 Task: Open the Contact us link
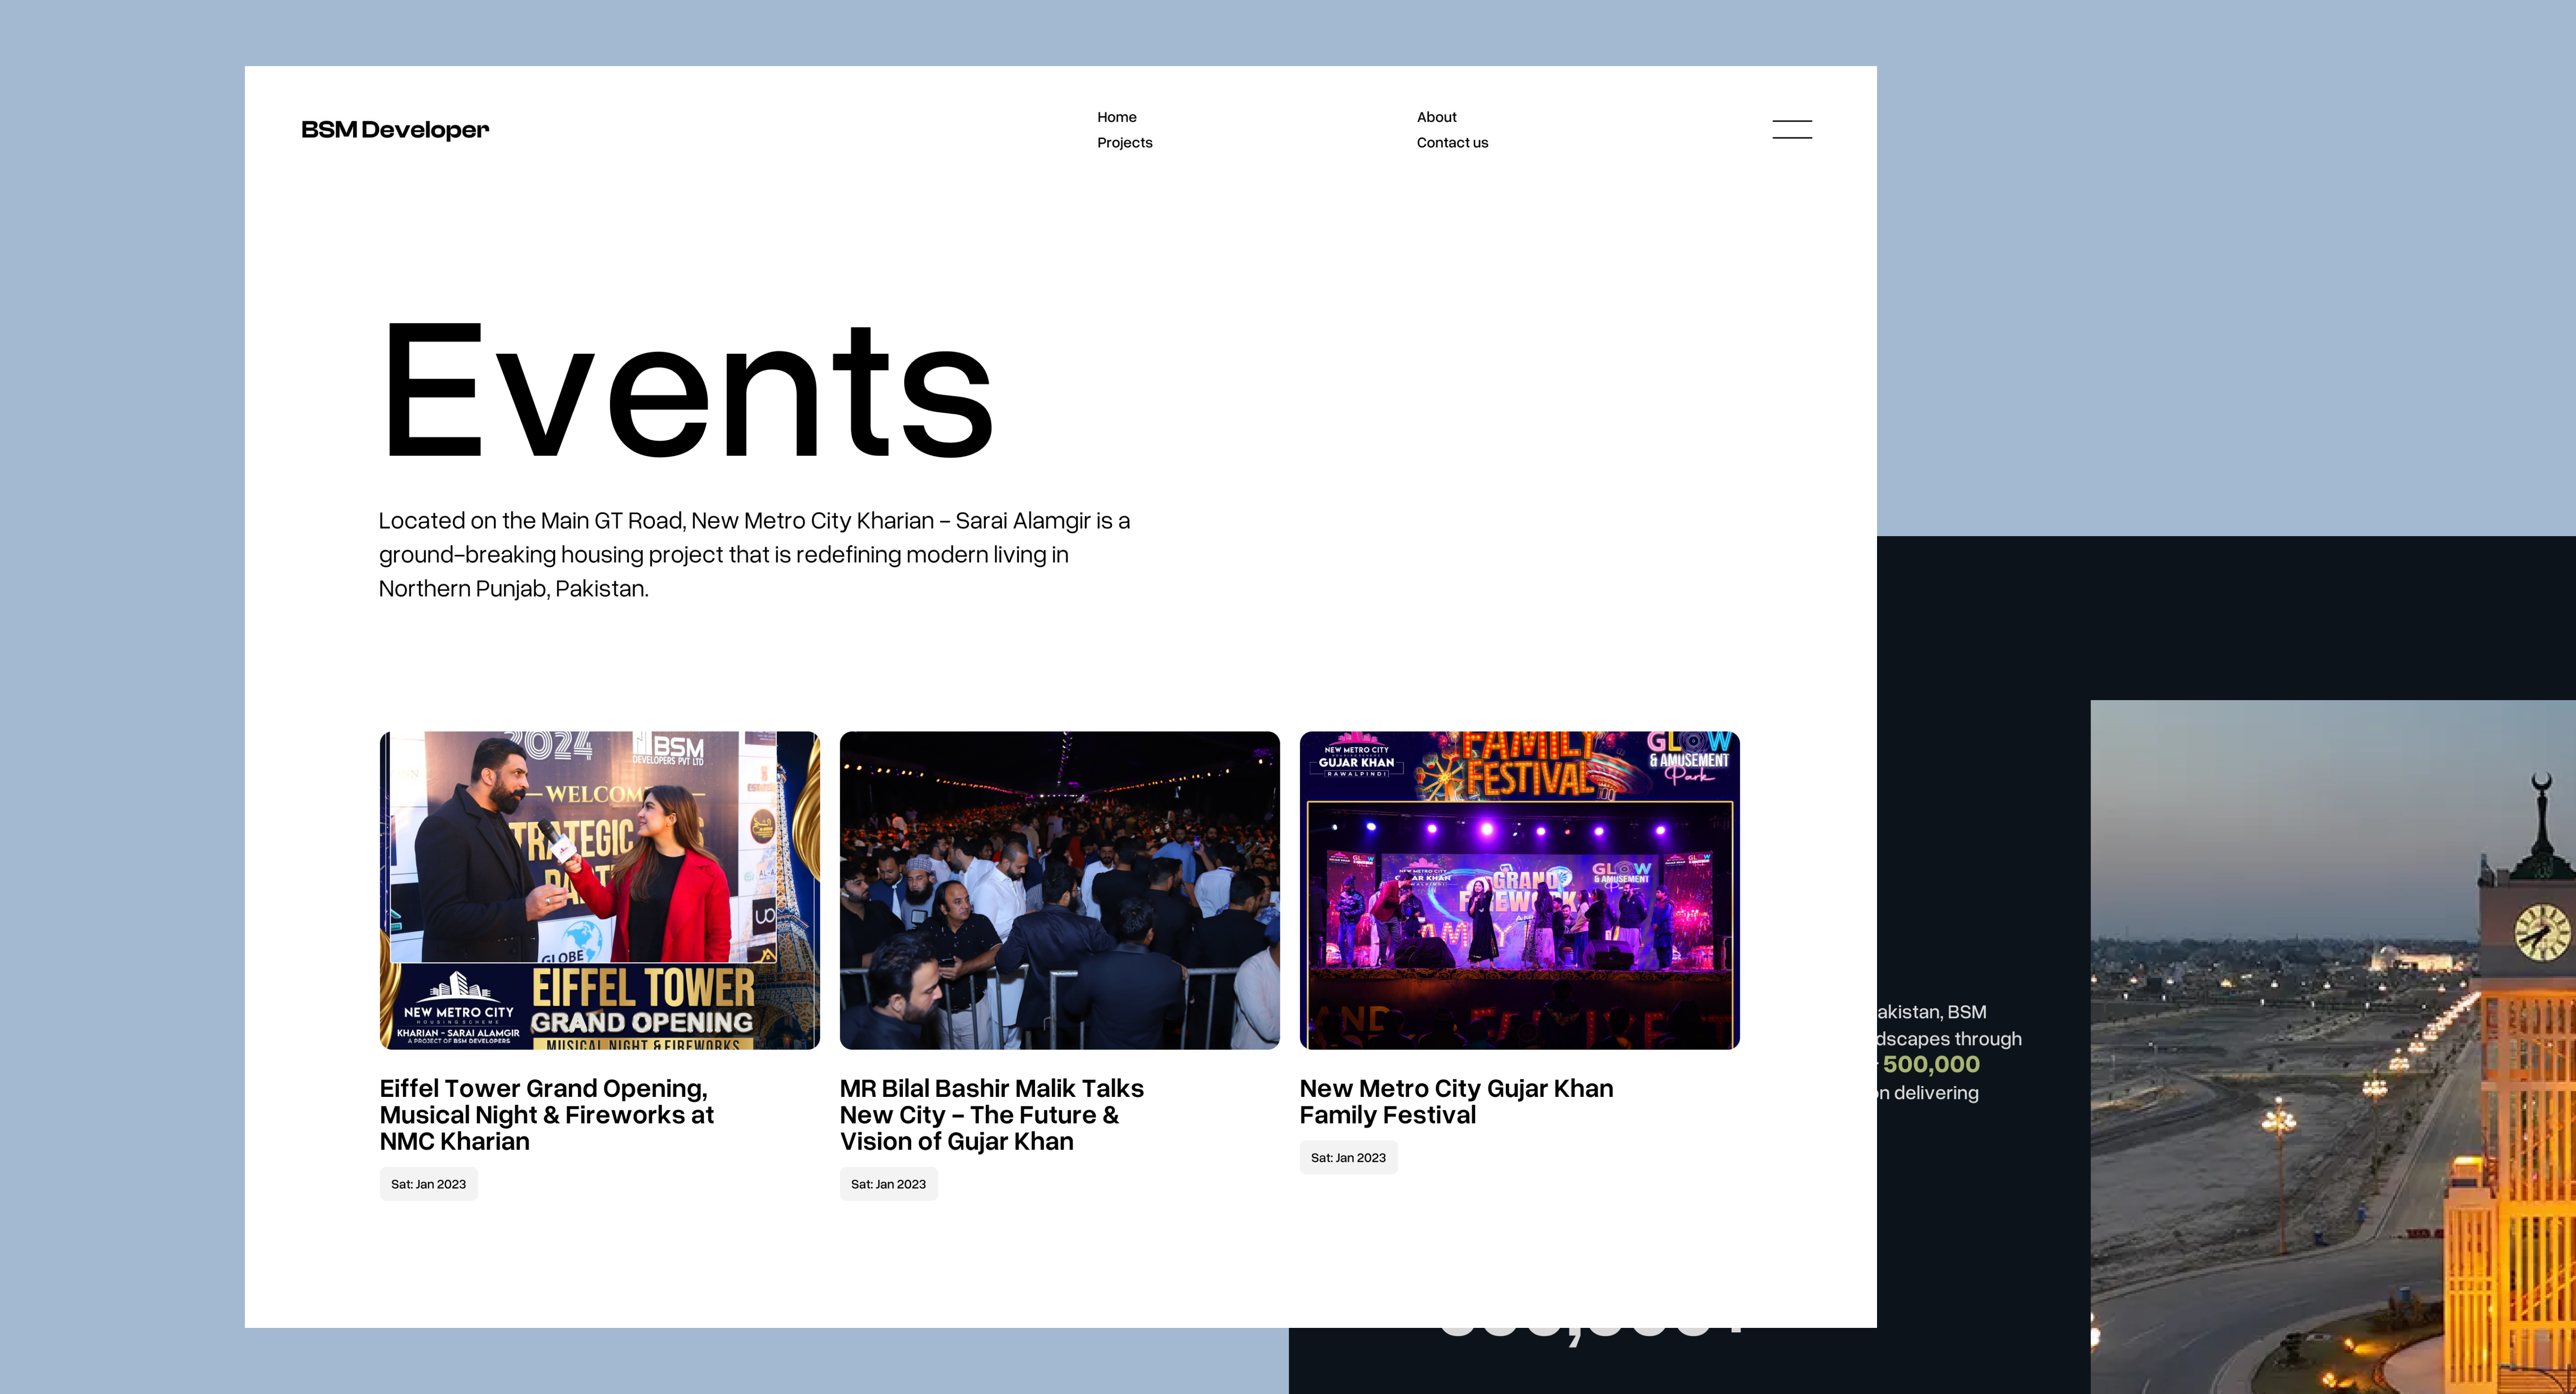pos(1452,143)
